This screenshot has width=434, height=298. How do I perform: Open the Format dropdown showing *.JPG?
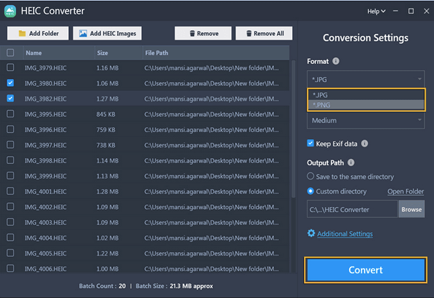[x=365, y=78]
